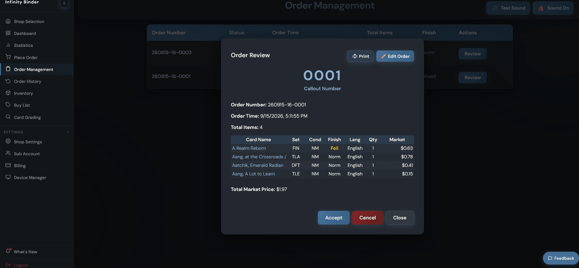Click the DFT set code
Screen dimensions: 579x268
click(296, 165)
